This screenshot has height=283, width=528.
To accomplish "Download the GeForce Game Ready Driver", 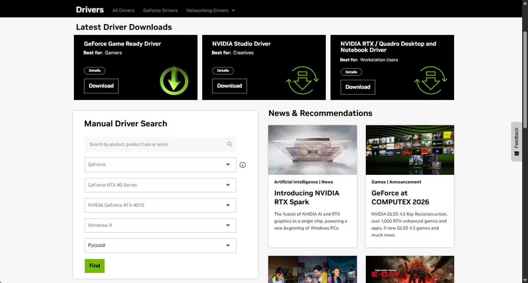I will pos(101,86).
